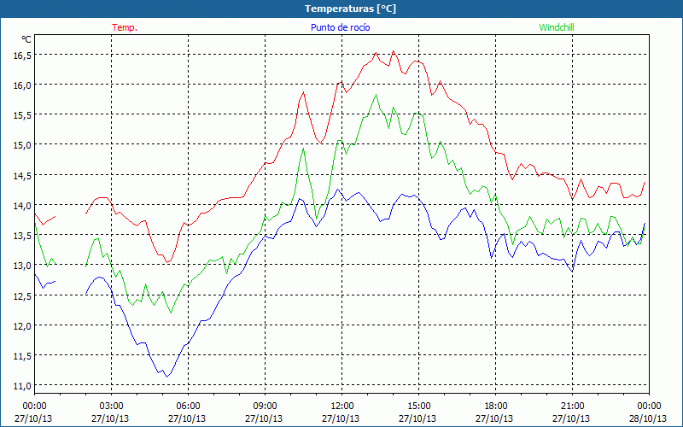Click the 09:00 time axis label
Screen dimensions: 683x427
pos(265,407)
